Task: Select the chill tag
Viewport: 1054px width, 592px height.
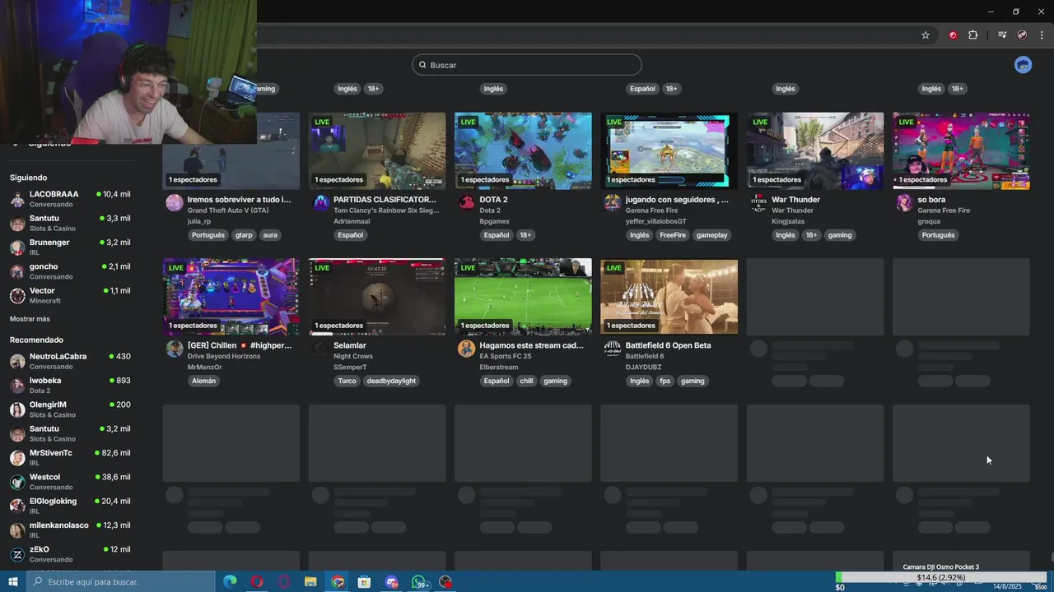Action: 526,381
